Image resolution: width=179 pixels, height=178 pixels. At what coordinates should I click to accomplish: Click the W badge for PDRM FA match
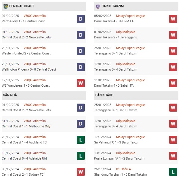click(x=173, y=19)
